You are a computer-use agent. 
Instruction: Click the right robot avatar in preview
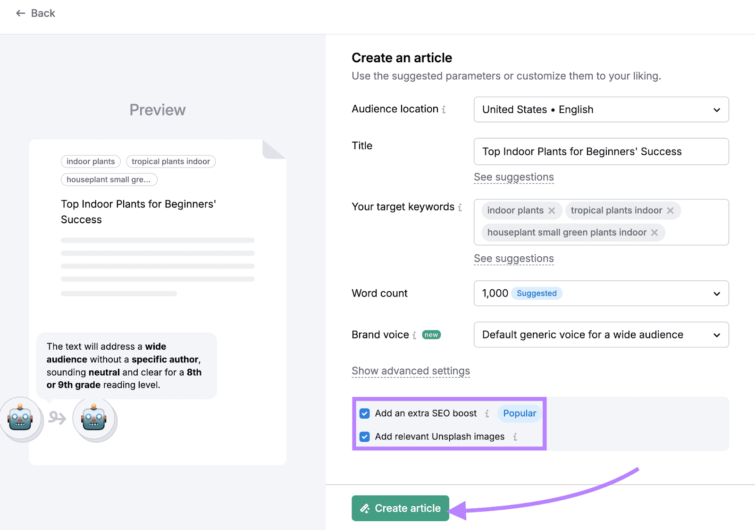[94, 418]
